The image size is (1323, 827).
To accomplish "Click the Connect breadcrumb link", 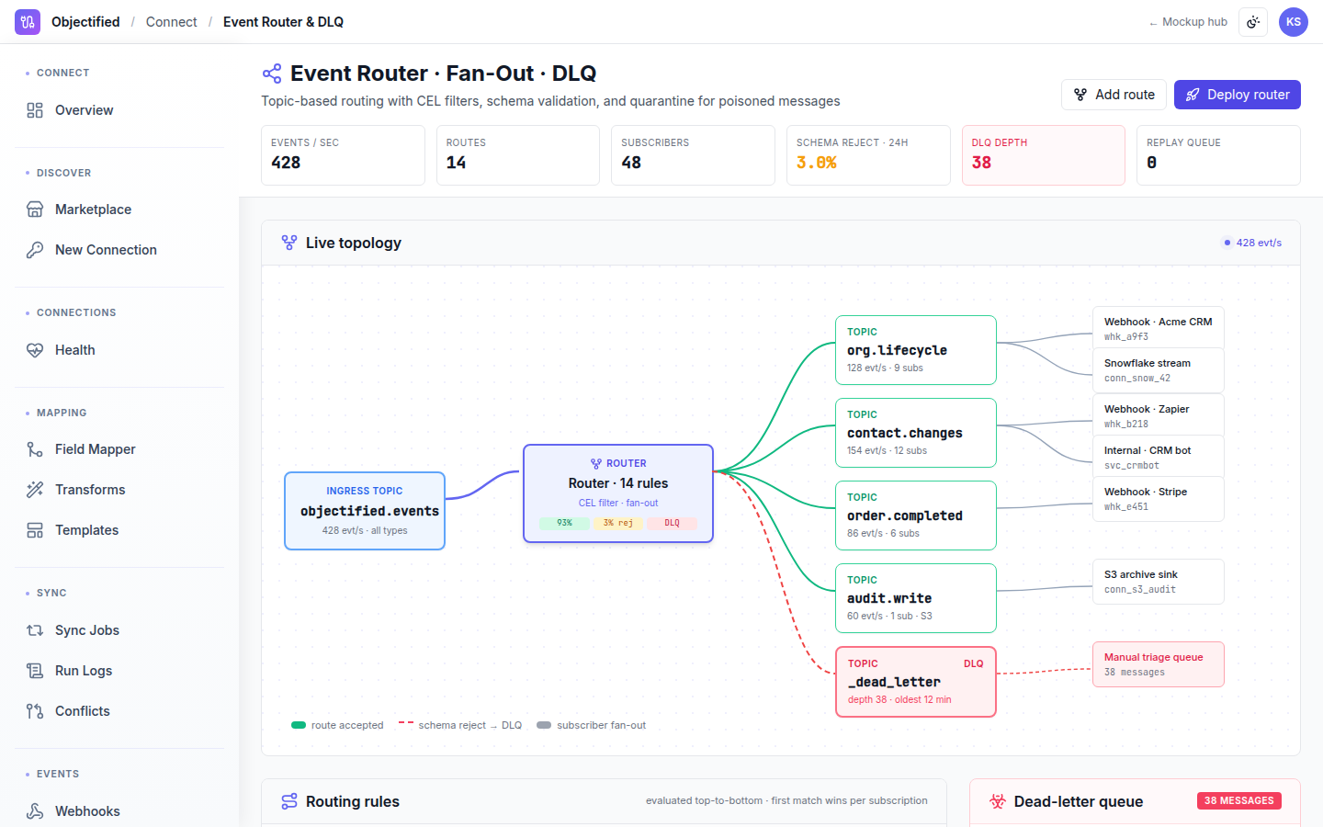I will click(172, 22).
